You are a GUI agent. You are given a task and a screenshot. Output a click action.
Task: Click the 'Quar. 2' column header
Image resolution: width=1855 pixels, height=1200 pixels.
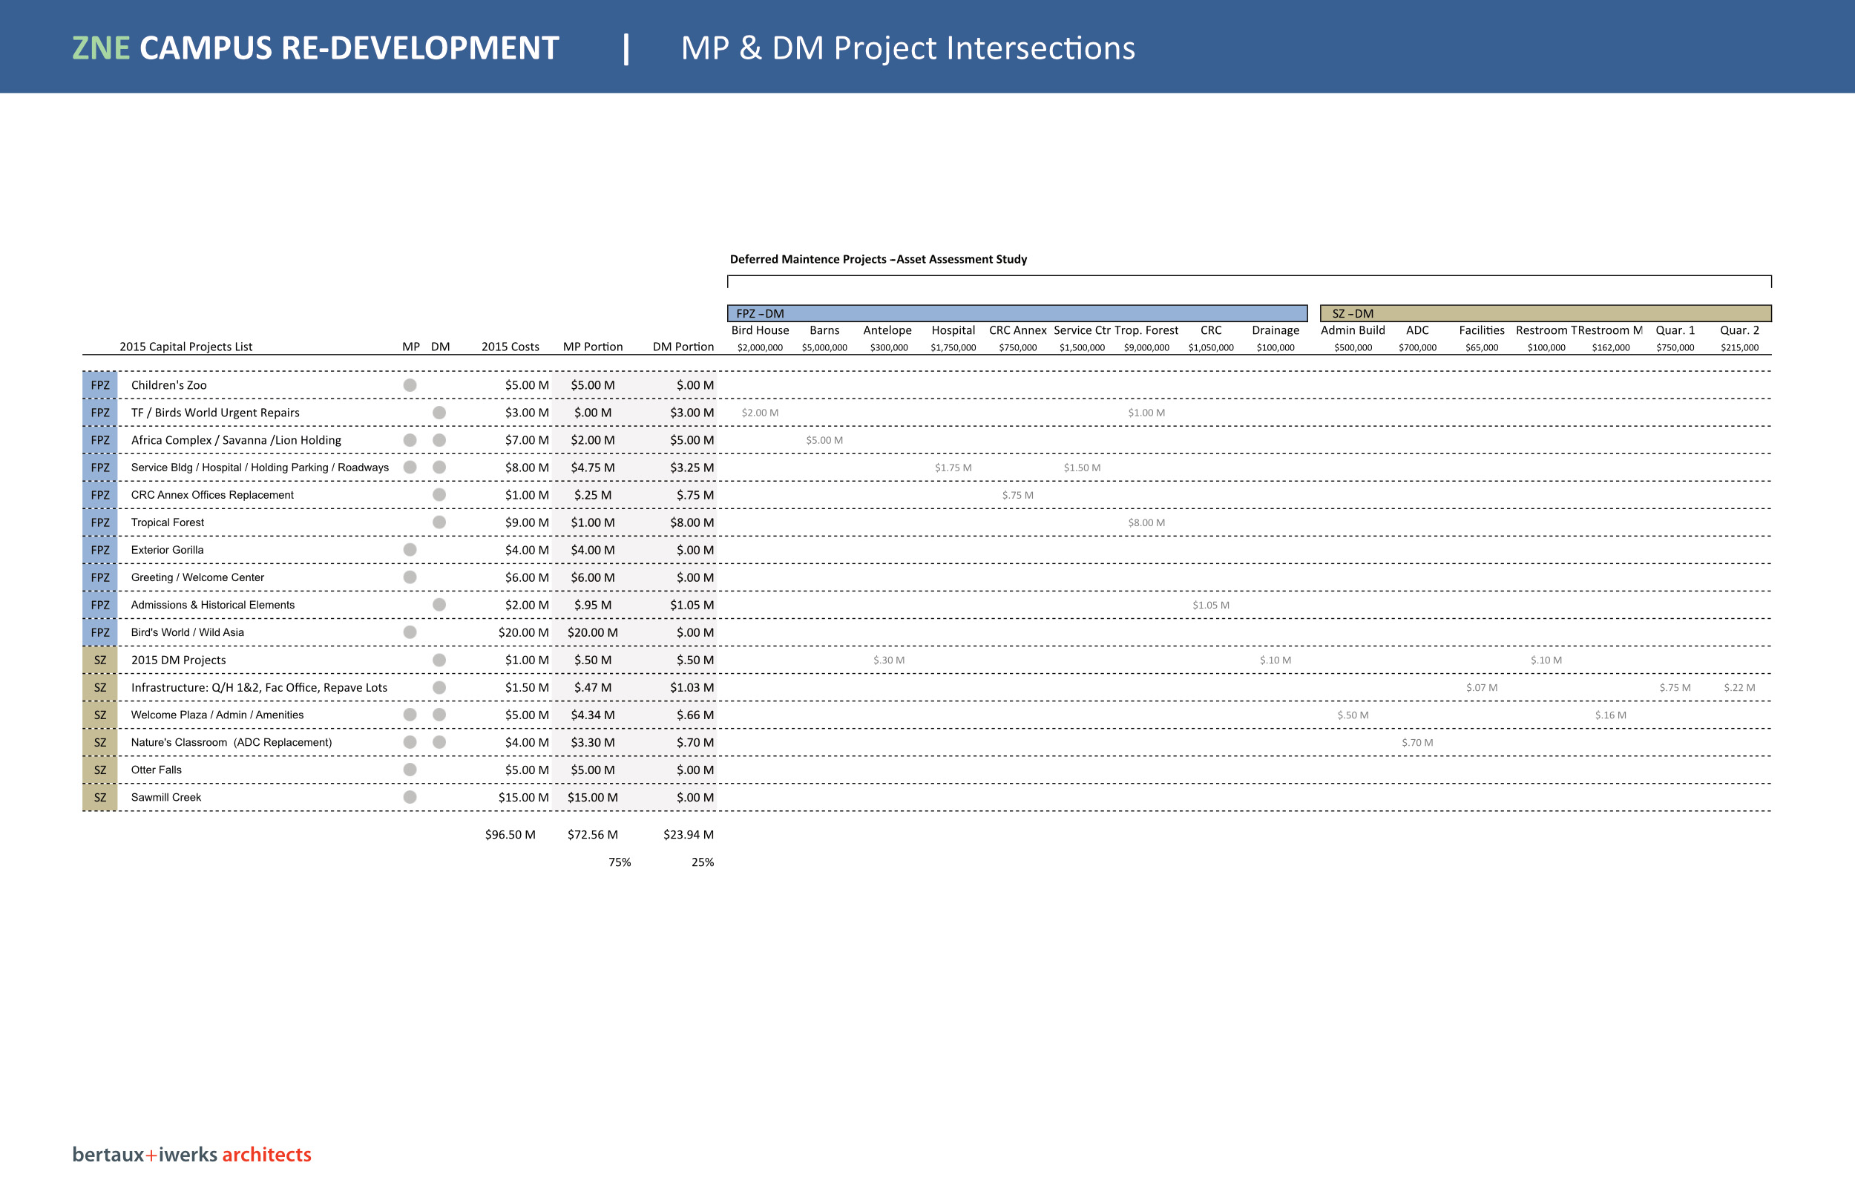click(1740, 330)
